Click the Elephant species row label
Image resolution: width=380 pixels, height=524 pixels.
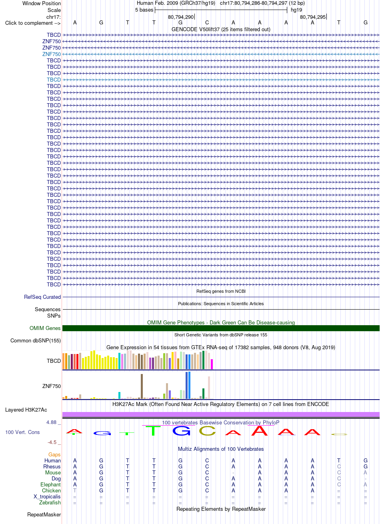[x=51, y=485]
